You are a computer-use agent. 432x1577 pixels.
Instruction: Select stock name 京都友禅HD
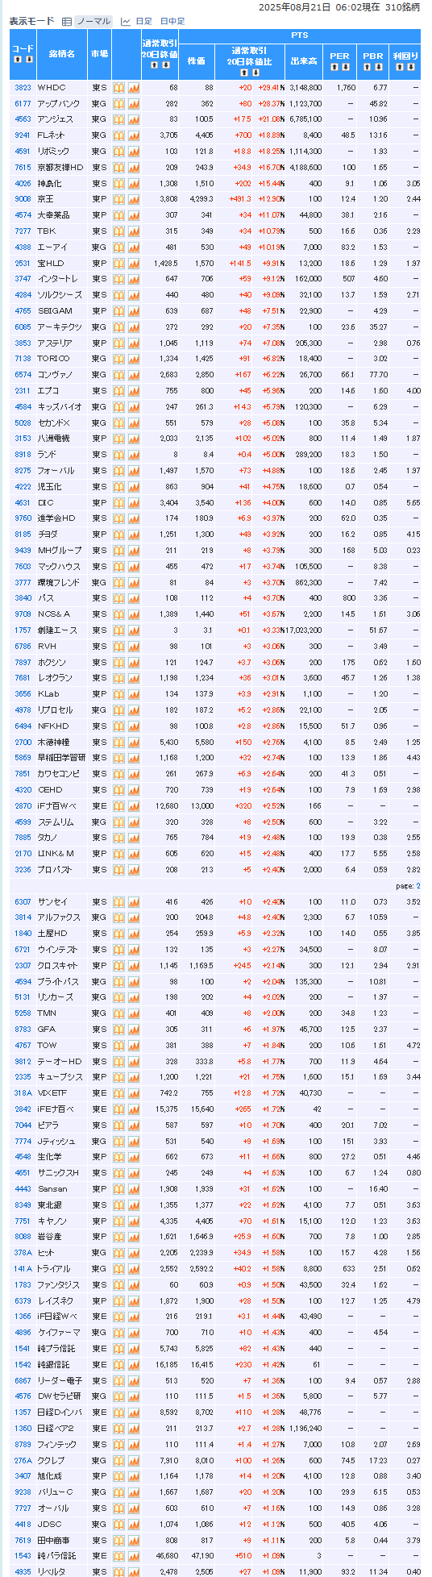[x=60, y=167]
